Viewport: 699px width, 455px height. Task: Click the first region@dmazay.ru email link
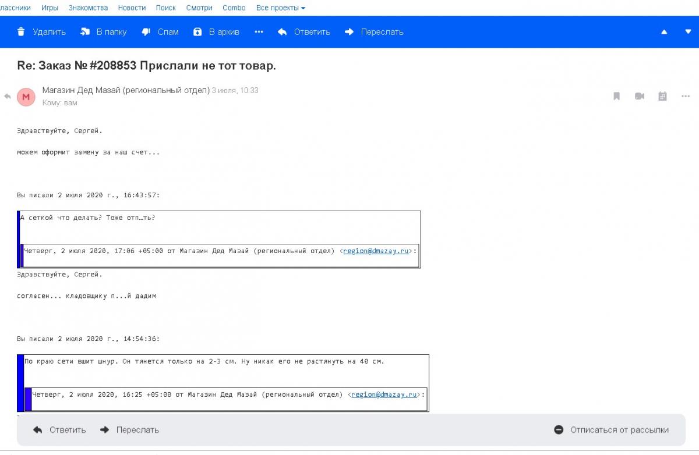pyautogui.click(x=376, y=251)
